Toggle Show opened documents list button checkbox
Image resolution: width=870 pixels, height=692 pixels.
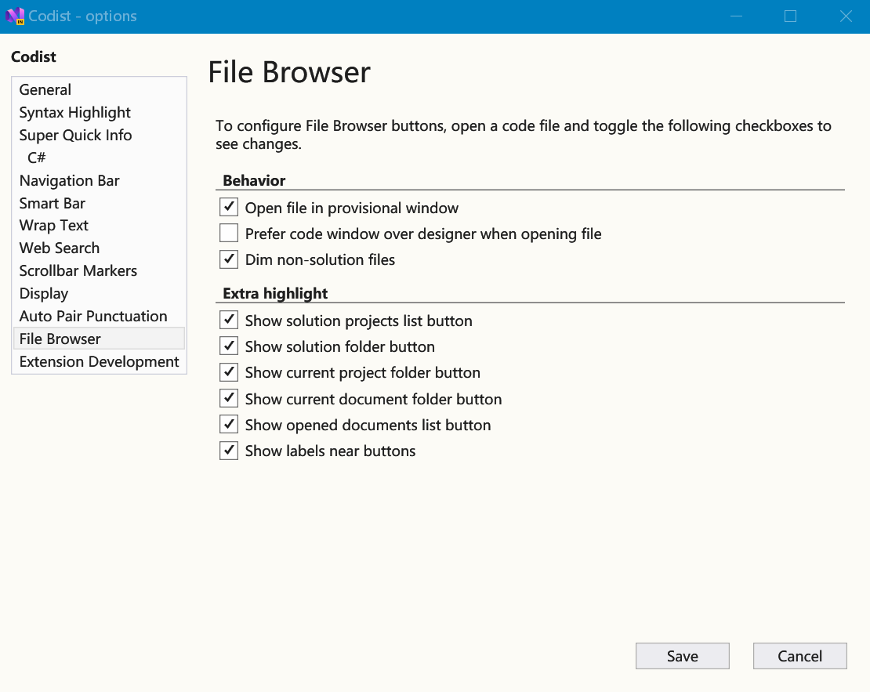229,425
